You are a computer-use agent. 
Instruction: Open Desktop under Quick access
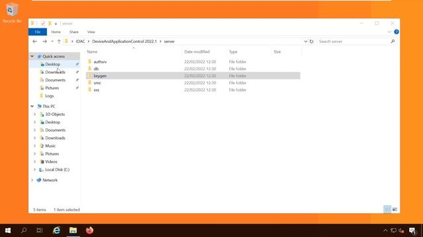click(53, 65)
